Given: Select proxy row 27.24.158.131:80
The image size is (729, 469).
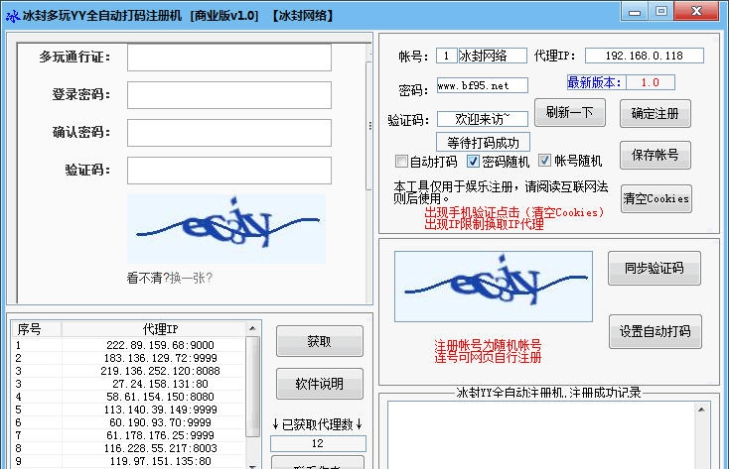Looking at the screenshot, I should [129, 384].
